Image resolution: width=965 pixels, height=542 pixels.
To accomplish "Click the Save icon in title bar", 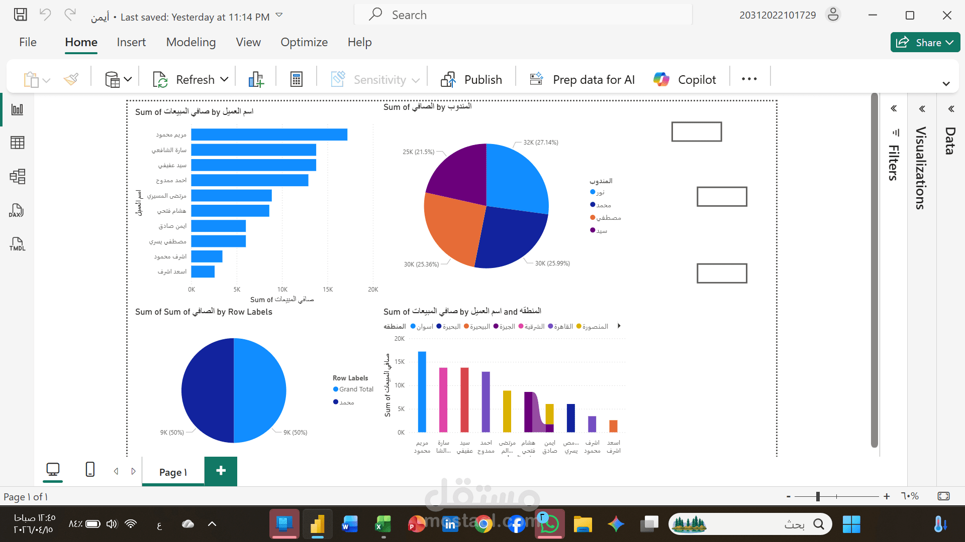I will (20, 15).
